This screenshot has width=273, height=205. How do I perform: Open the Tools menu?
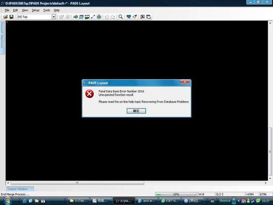[46, 10]
